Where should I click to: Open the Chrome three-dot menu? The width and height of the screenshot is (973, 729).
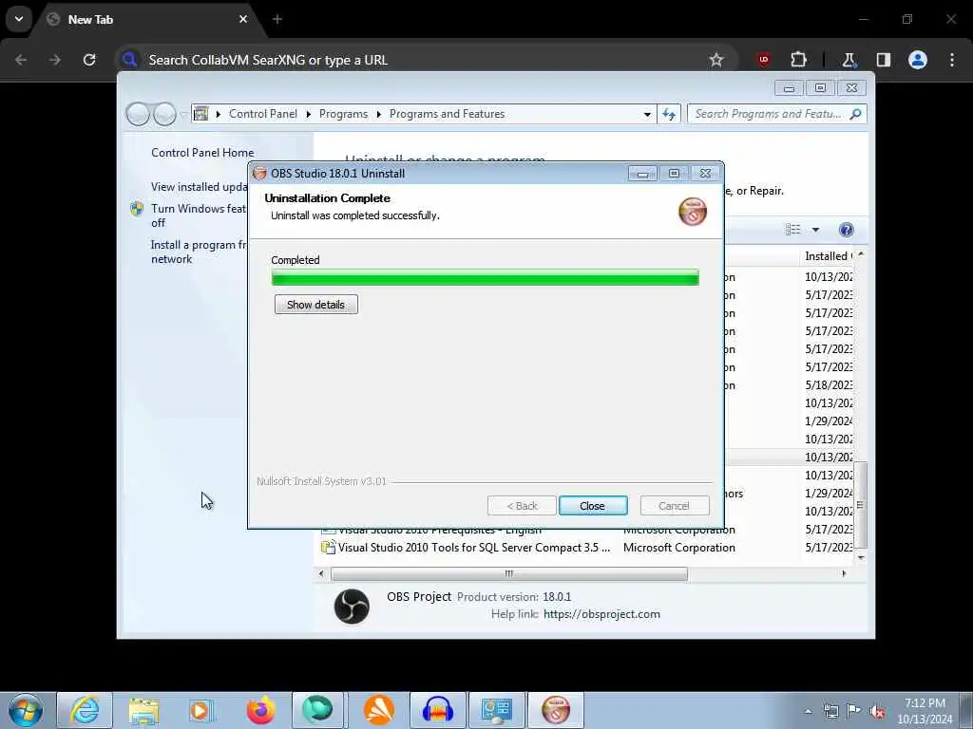[x=952, y=60]
